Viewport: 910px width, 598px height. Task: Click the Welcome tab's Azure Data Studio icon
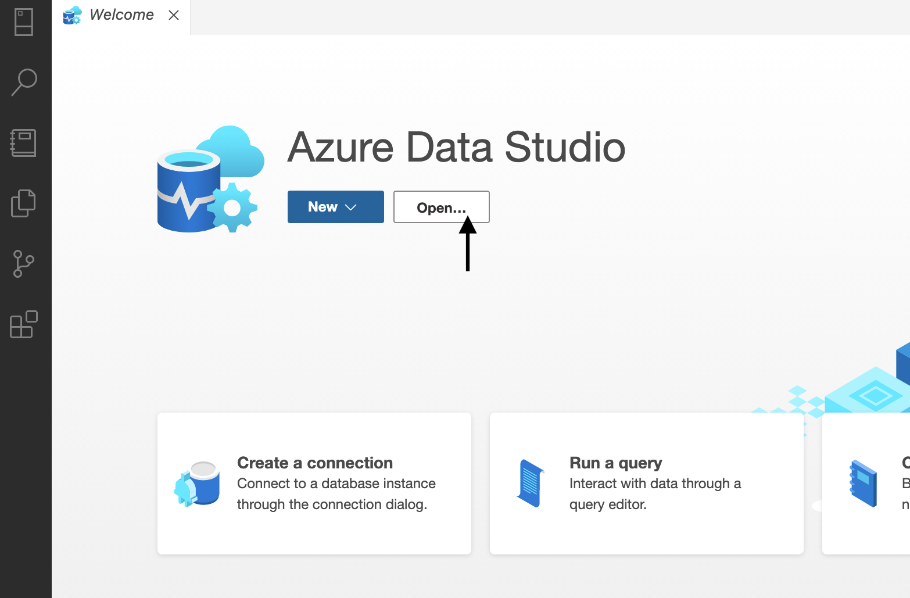73,15
